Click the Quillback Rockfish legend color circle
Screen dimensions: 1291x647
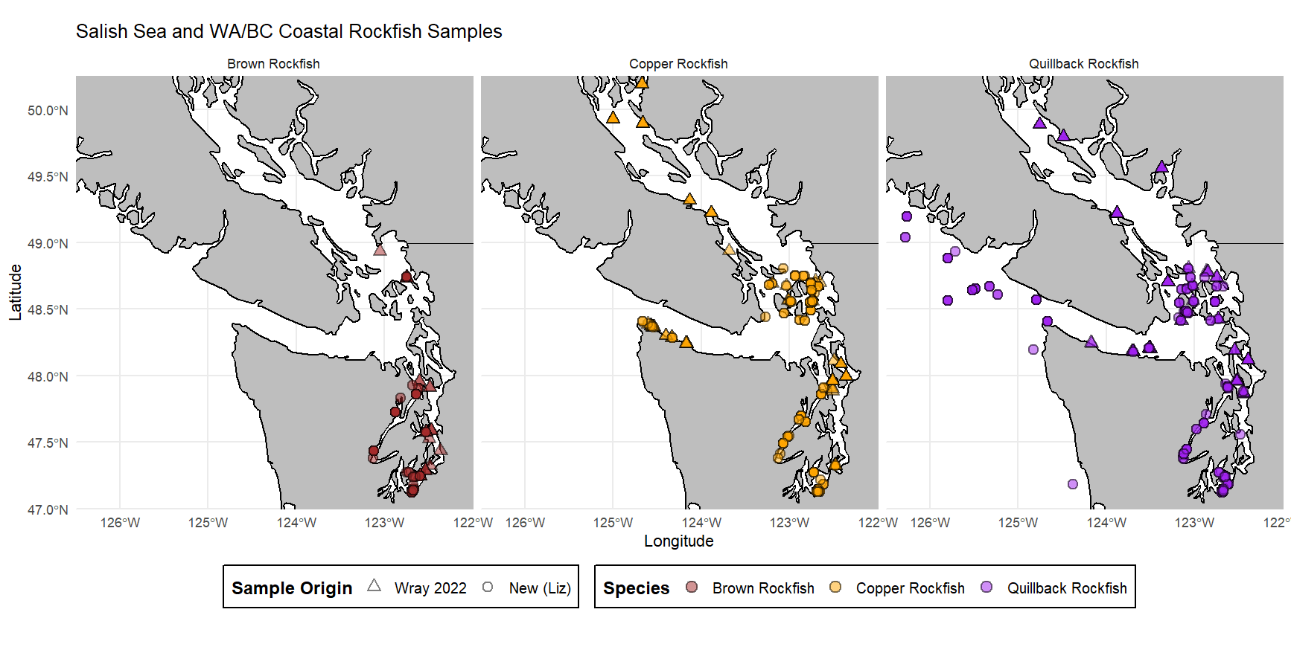[x=986, y=588]
